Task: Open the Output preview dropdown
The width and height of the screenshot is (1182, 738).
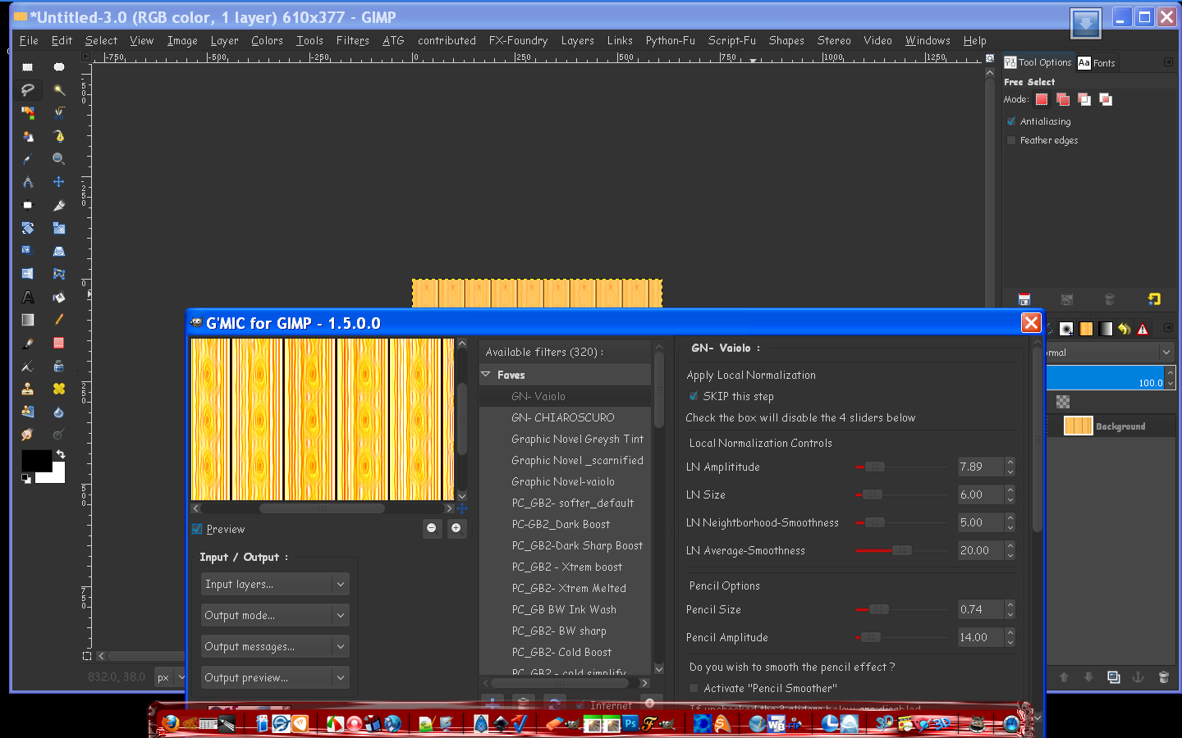Action: coord(275,677)
